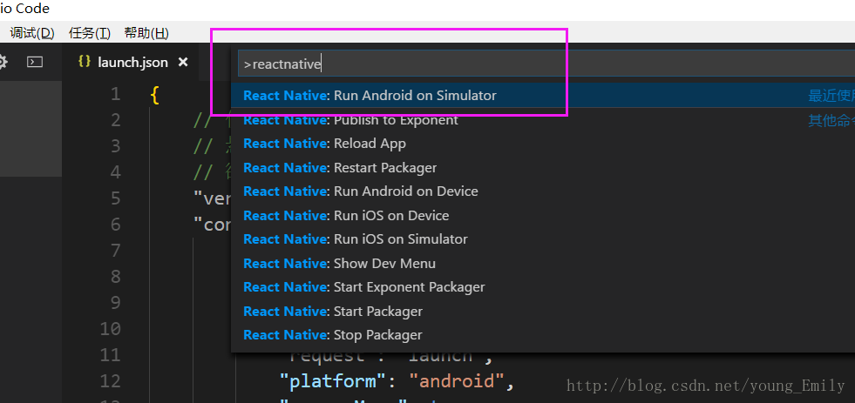This screenshot has height=403, width=855.
Task: Choose React Native: Start Packager
Action: 543,312
